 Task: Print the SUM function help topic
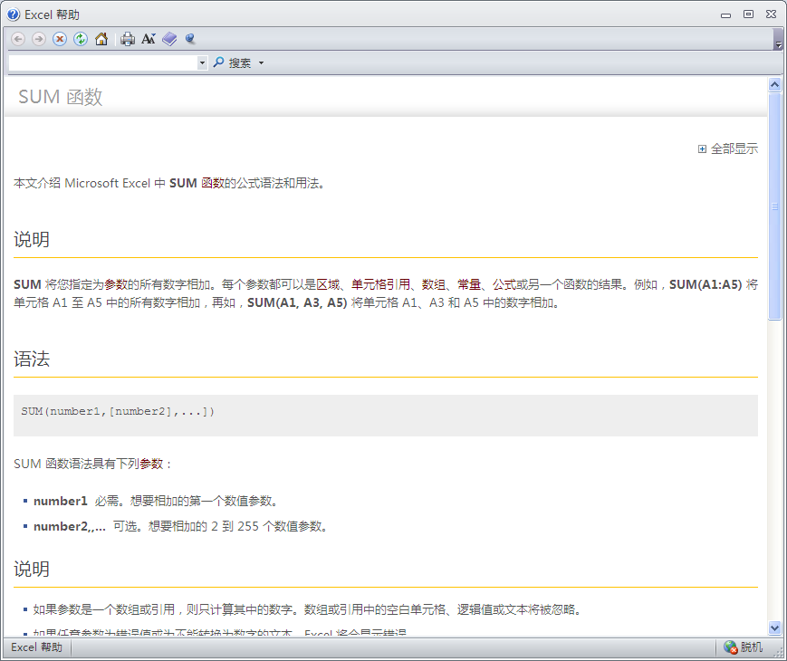tap(128, 39)
